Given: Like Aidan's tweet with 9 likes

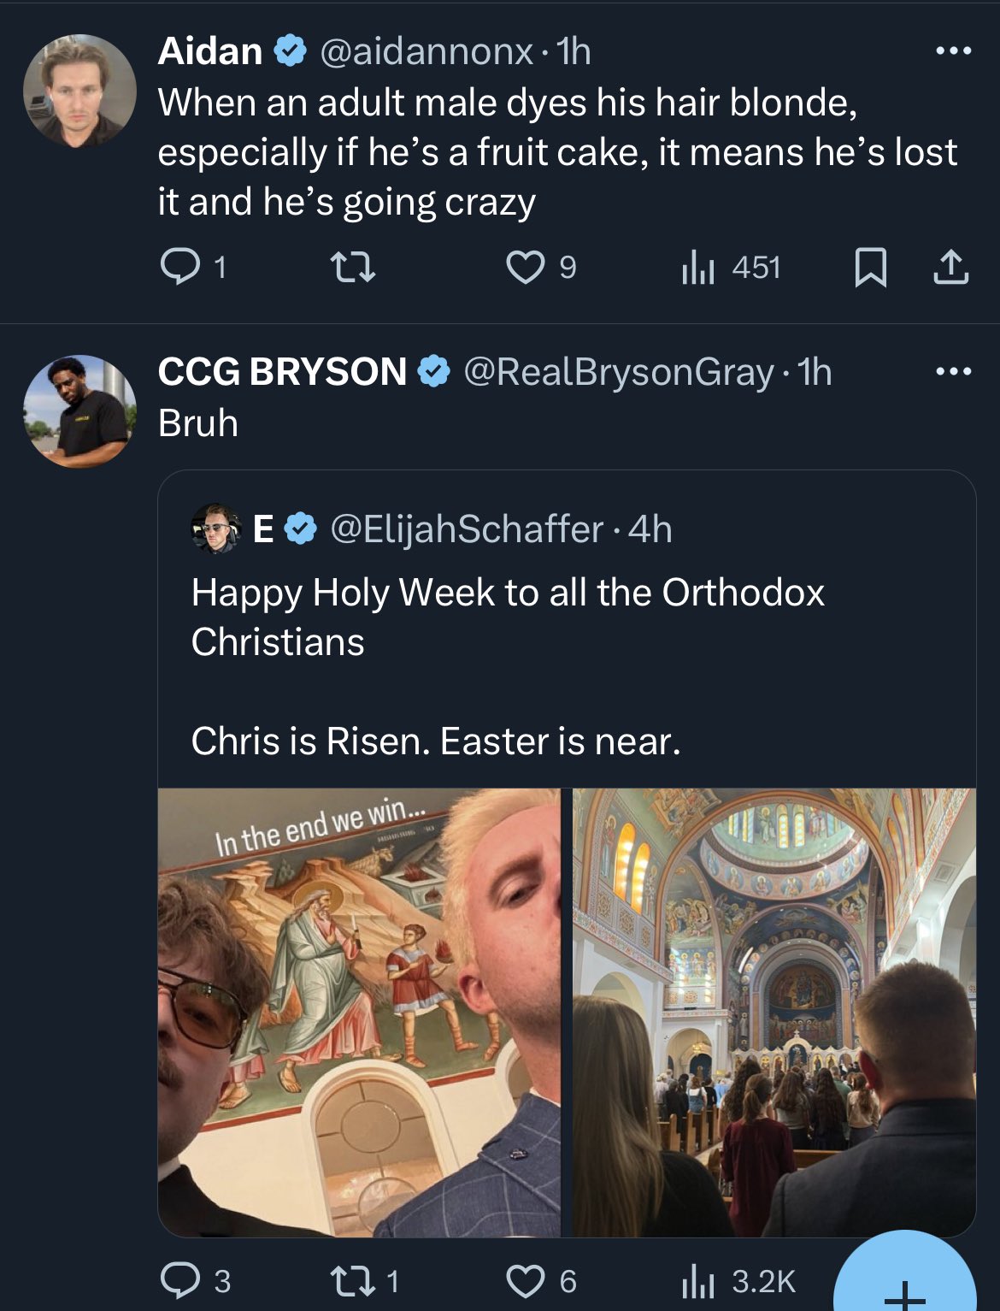Looking at the screenshot, I should coord(541,268).
